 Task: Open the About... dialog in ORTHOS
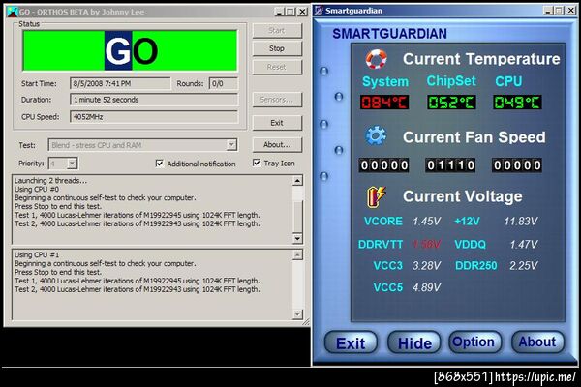(x=277, y=145)
